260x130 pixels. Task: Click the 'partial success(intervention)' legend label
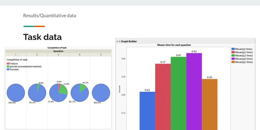coord(26,67)
